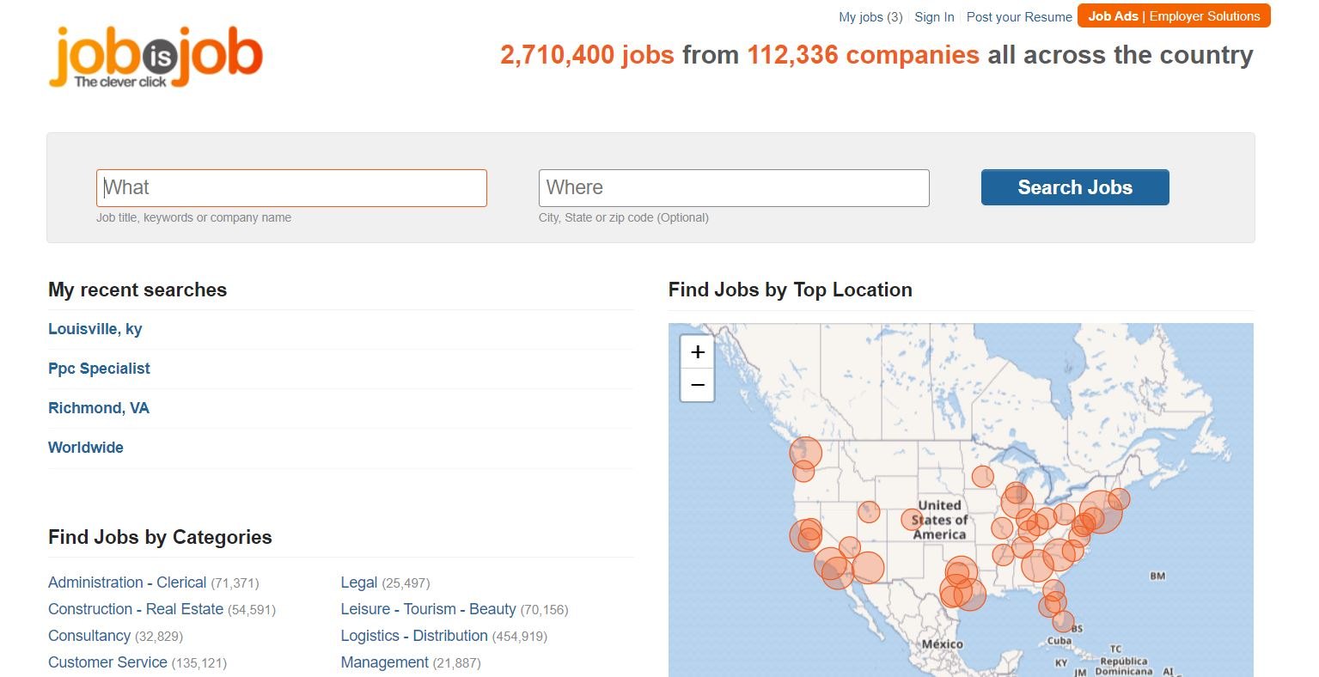Open the Sign In page
Screen dimensions: 1319x677
click(934, 17)
